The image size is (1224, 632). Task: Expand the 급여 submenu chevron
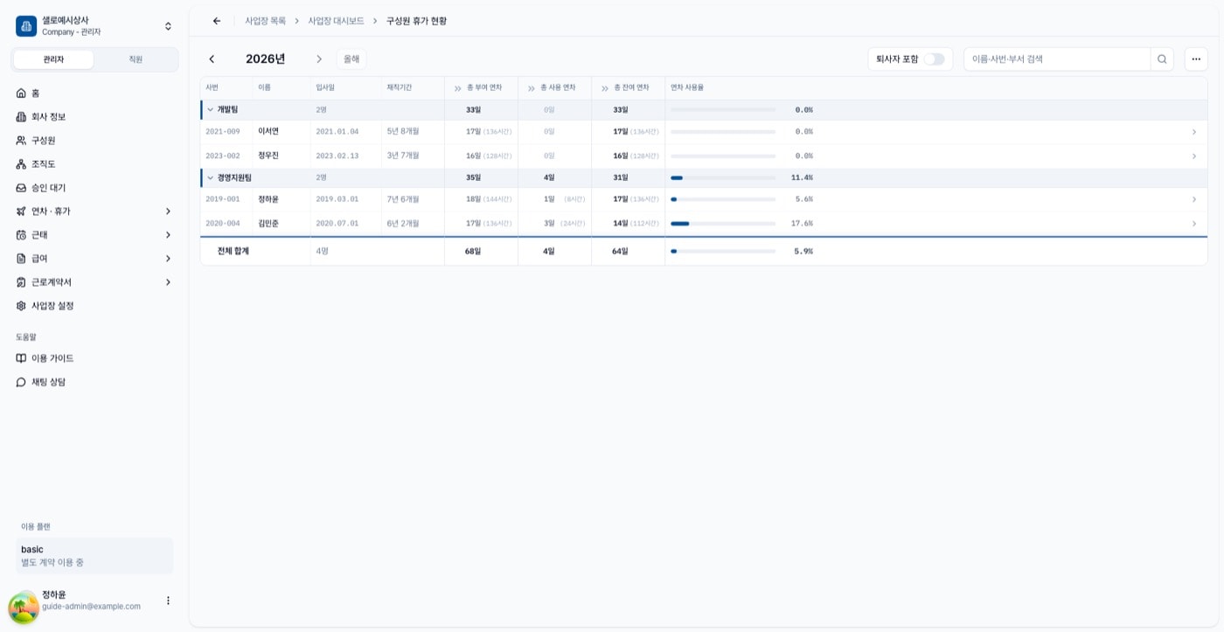coord(168,258)
